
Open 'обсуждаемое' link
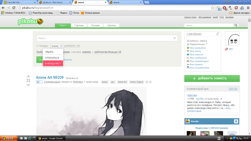coord(205,17)
